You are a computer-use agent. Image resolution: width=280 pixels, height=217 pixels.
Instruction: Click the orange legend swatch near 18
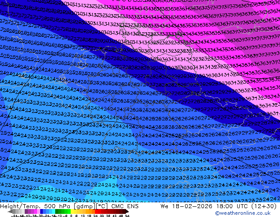coord(91,211)
